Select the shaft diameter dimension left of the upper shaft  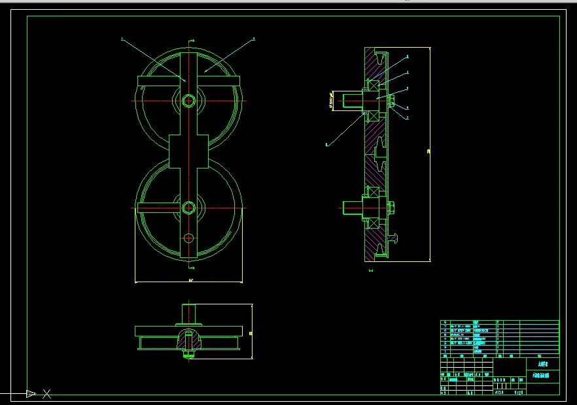[x=331, y=101]
